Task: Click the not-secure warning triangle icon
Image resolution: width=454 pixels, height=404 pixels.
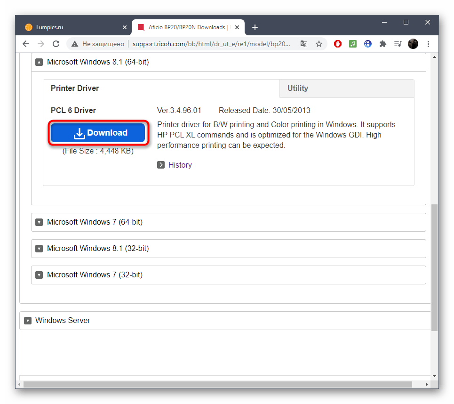Action: [x=75, y=44]
